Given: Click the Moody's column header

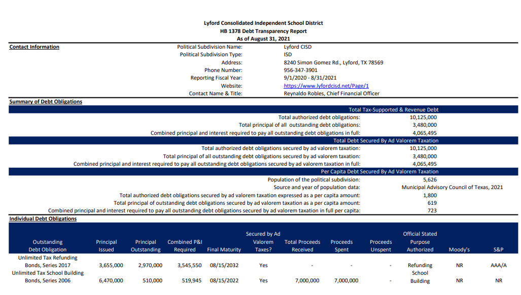Looking at the screenshot, I should [x=459, y=249].
